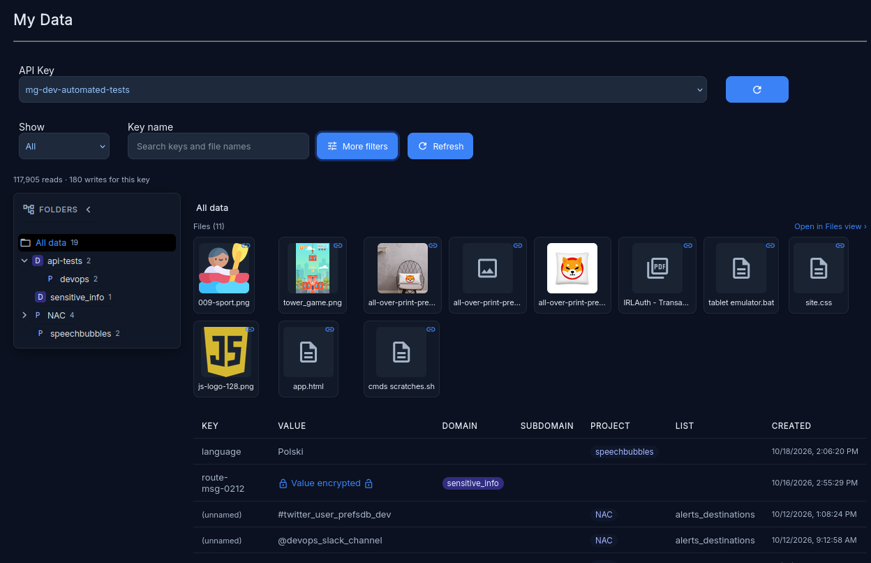871x563 pixels.
Task: Click the CREATED column header
Action: tap(791, 426)
